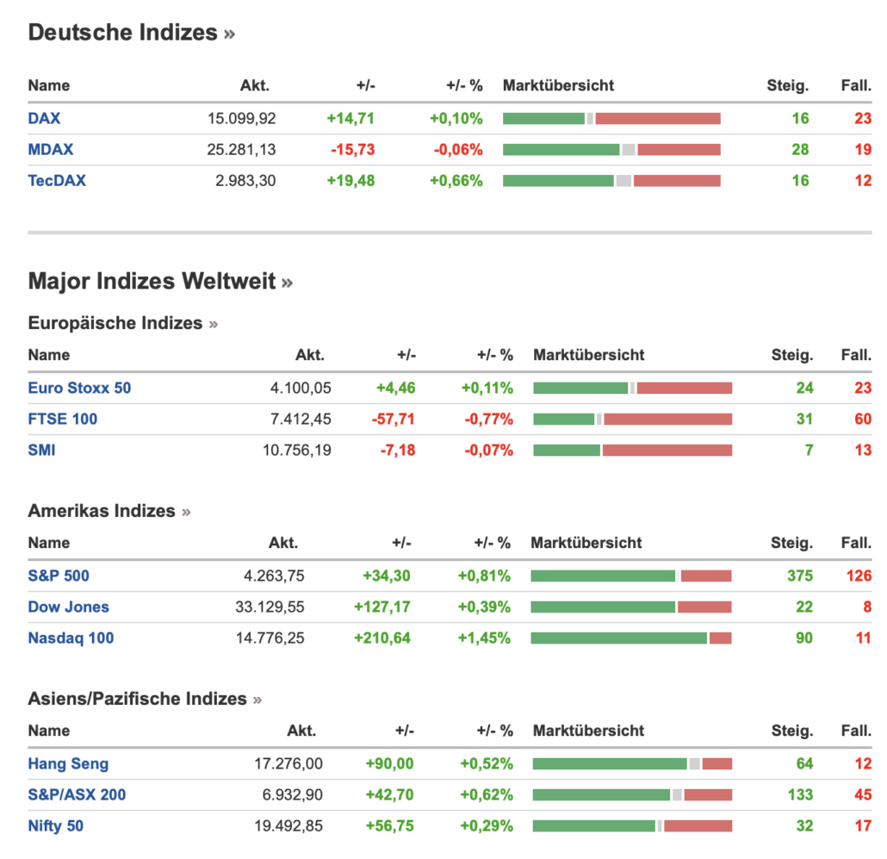The width and height of the screenshot is (887, 859).
Task: Click the Euro Stoxx 50 percent change +0,11%
Action: 487,388
